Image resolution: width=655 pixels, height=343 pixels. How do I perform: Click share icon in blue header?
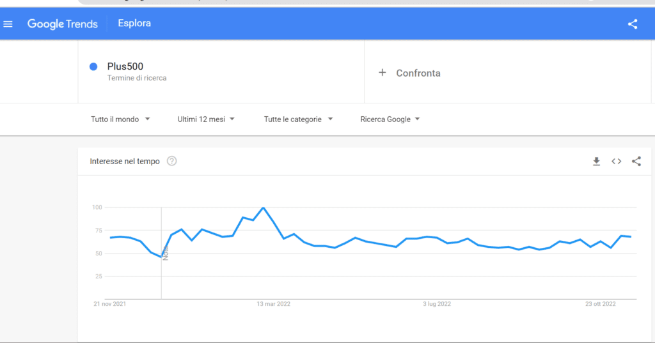633,24
